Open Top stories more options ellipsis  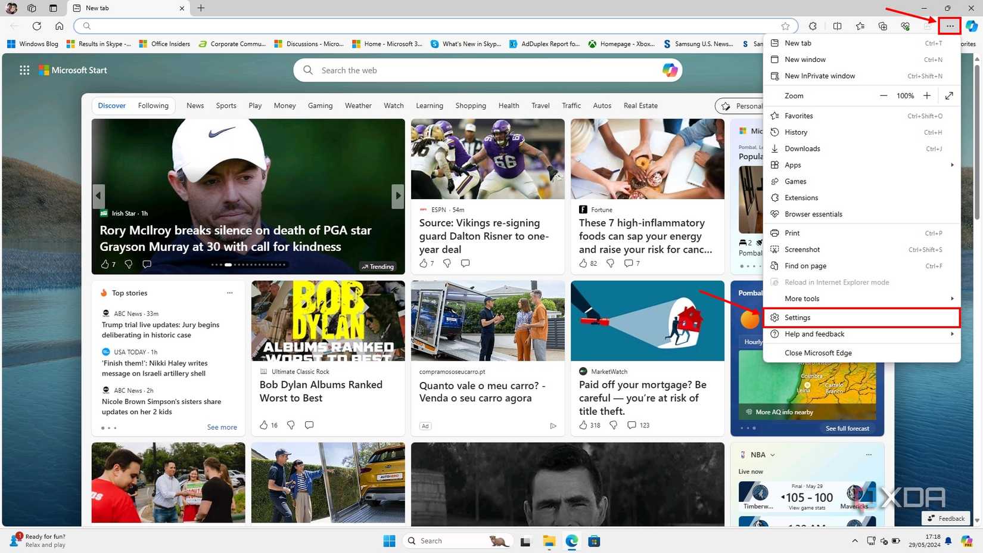(230, 293)
